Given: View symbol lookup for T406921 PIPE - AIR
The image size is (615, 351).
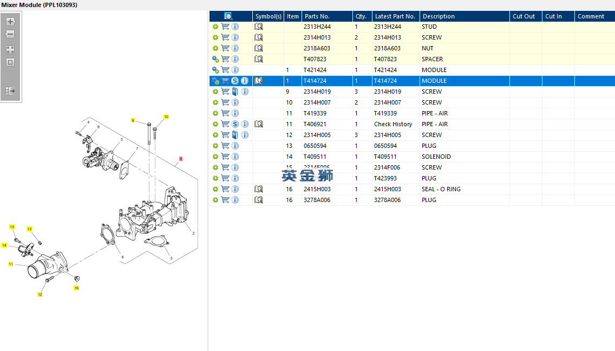Looking at the screenshot, I should click(258, 124).
